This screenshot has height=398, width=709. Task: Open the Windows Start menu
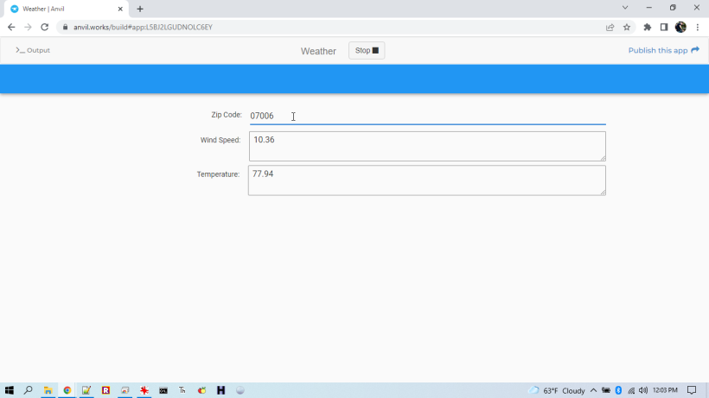point(10,390)
